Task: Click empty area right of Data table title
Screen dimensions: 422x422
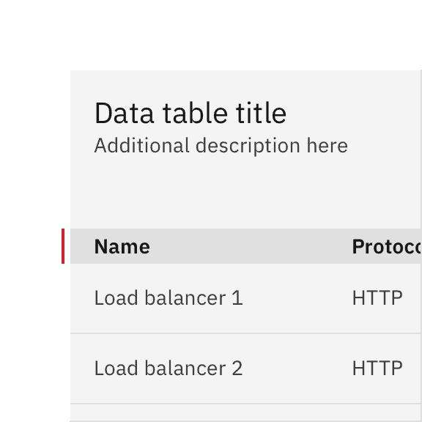Action: point(353,114)
